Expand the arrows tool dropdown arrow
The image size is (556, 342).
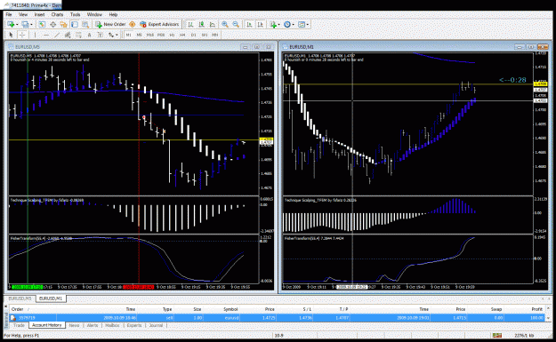point(117,35)
